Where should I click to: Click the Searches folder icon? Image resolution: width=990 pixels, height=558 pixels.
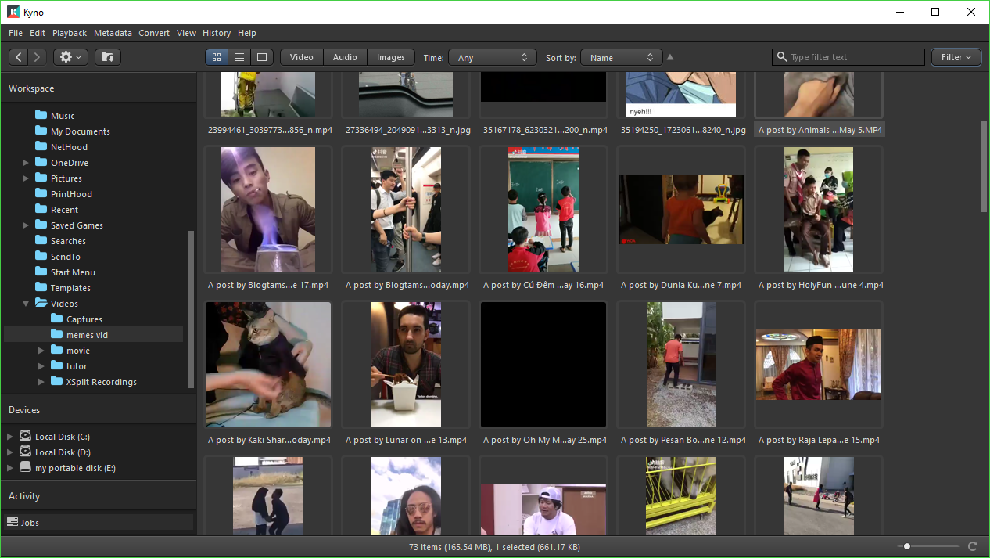pos(41,240)
